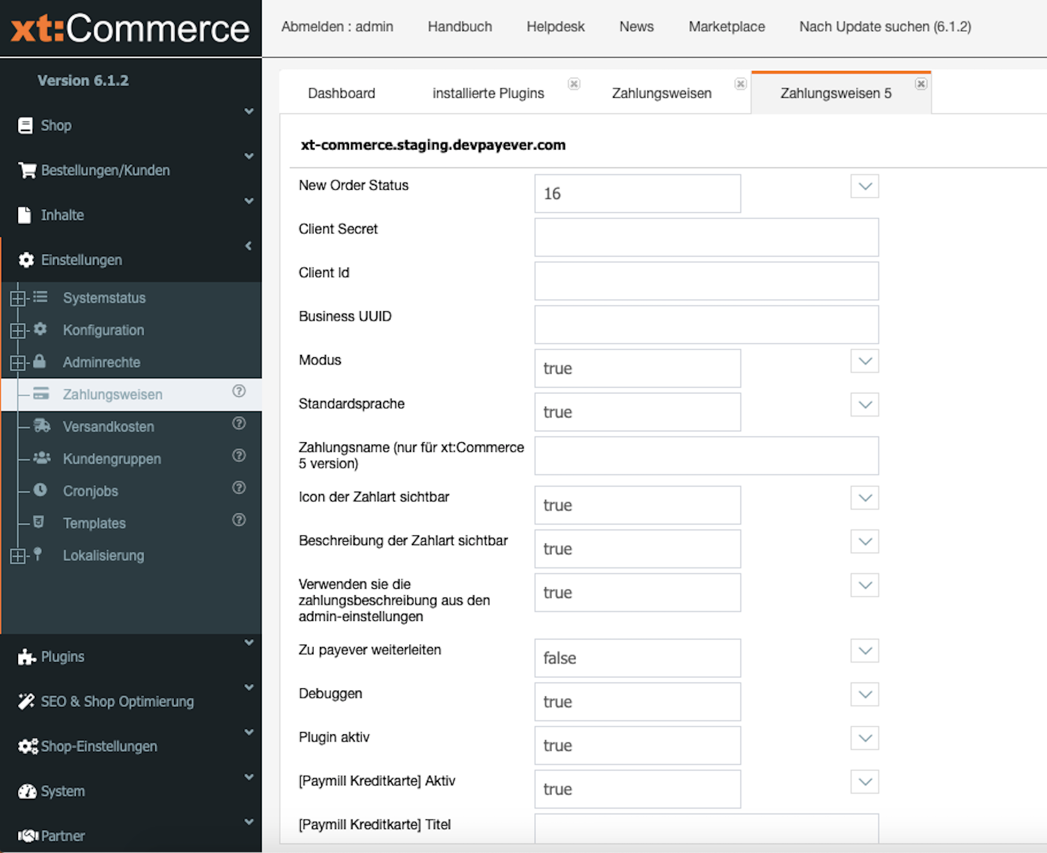1047x853 pixels.
Task: Expand the Adminrechte tree node
Action: click(x=18, y=362)
